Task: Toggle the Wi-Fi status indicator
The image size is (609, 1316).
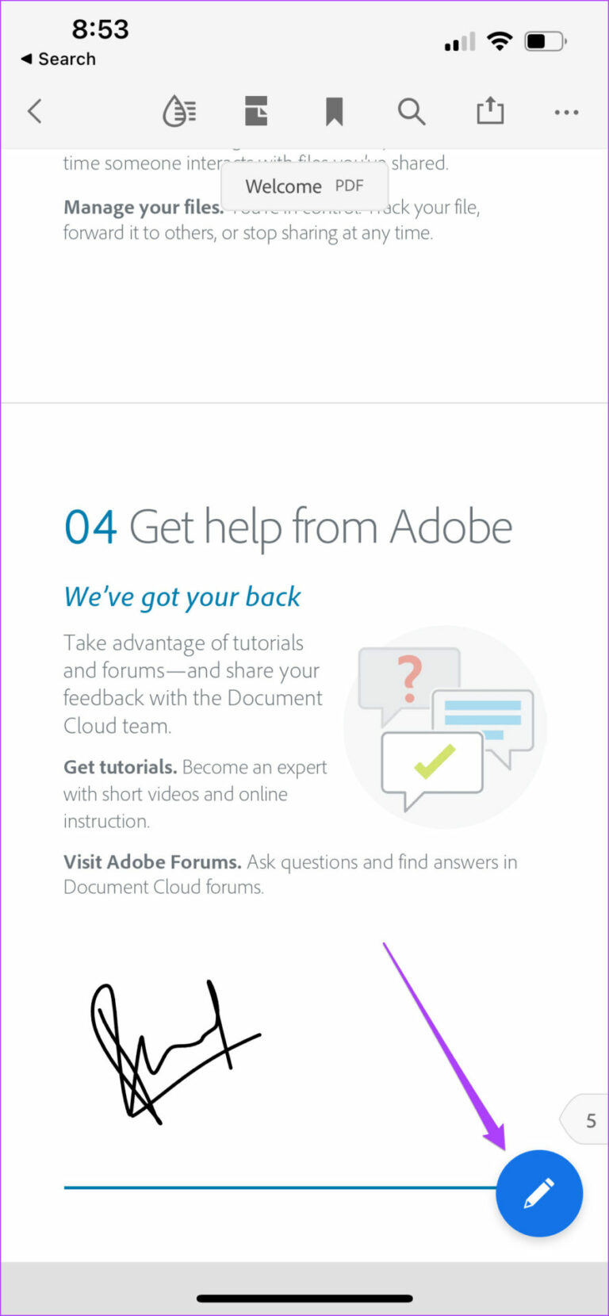Action: (500, 40)
